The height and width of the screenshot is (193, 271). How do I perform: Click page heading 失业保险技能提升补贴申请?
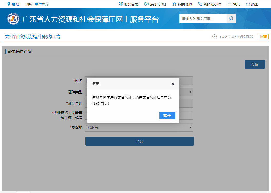click(32, 37)
